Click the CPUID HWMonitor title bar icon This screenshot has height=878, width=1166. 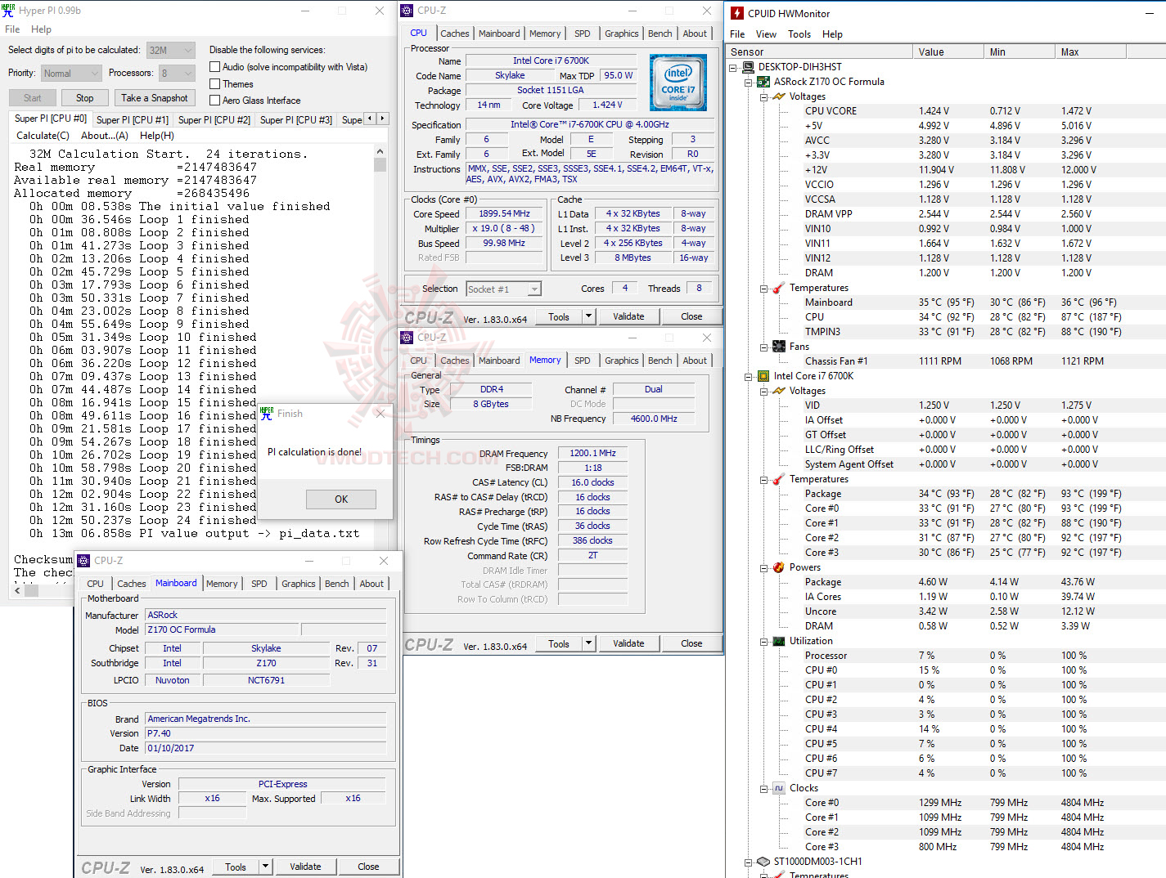737,13
